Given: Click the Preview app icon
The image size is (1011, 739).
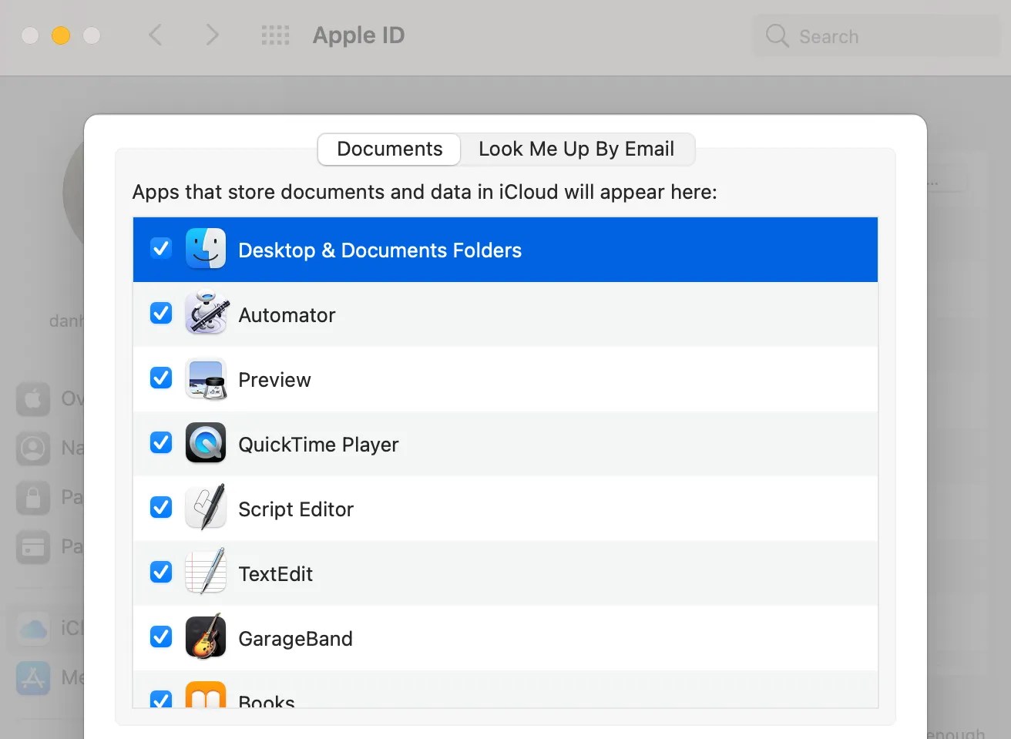Looking at the screenshot, I should pos(206,378).
